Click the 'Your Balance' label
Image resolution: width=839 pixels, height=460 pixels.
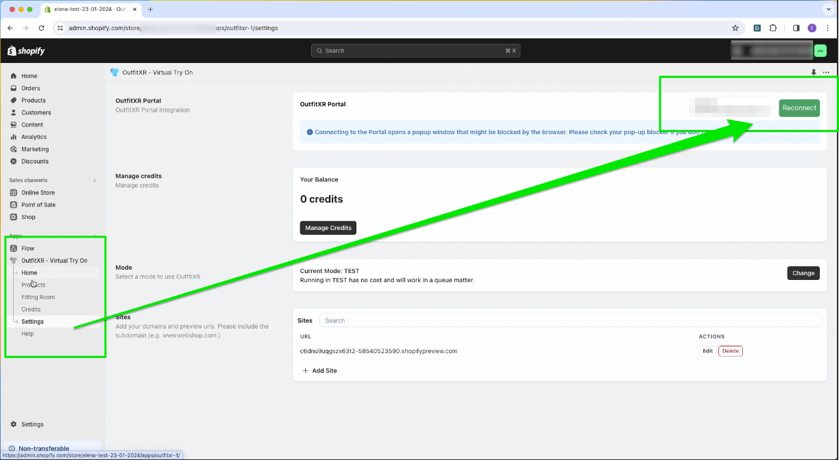[319, 179]
